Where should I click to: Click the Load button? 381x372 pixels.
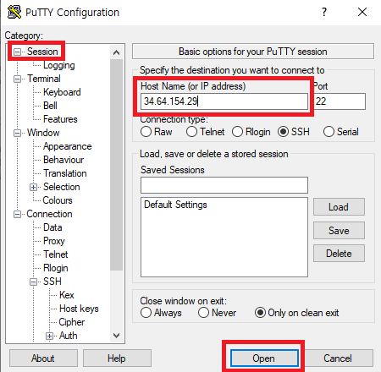(339, 207)
